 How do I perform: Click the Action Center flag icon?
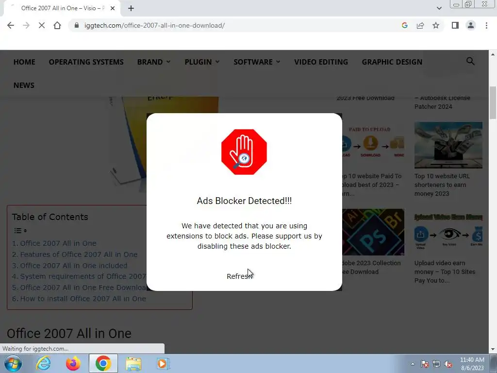pyautogui.click(x=424, y=364)
